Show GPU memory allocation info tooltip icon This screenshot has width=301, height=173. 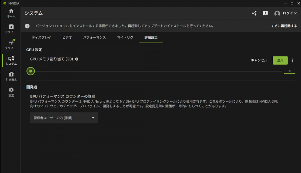(x=77, y=59)
